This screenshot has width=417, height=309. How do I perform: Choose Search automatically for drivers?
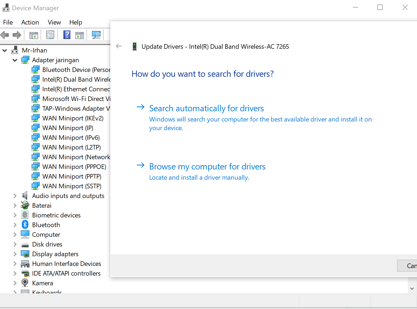pos(207,108)
